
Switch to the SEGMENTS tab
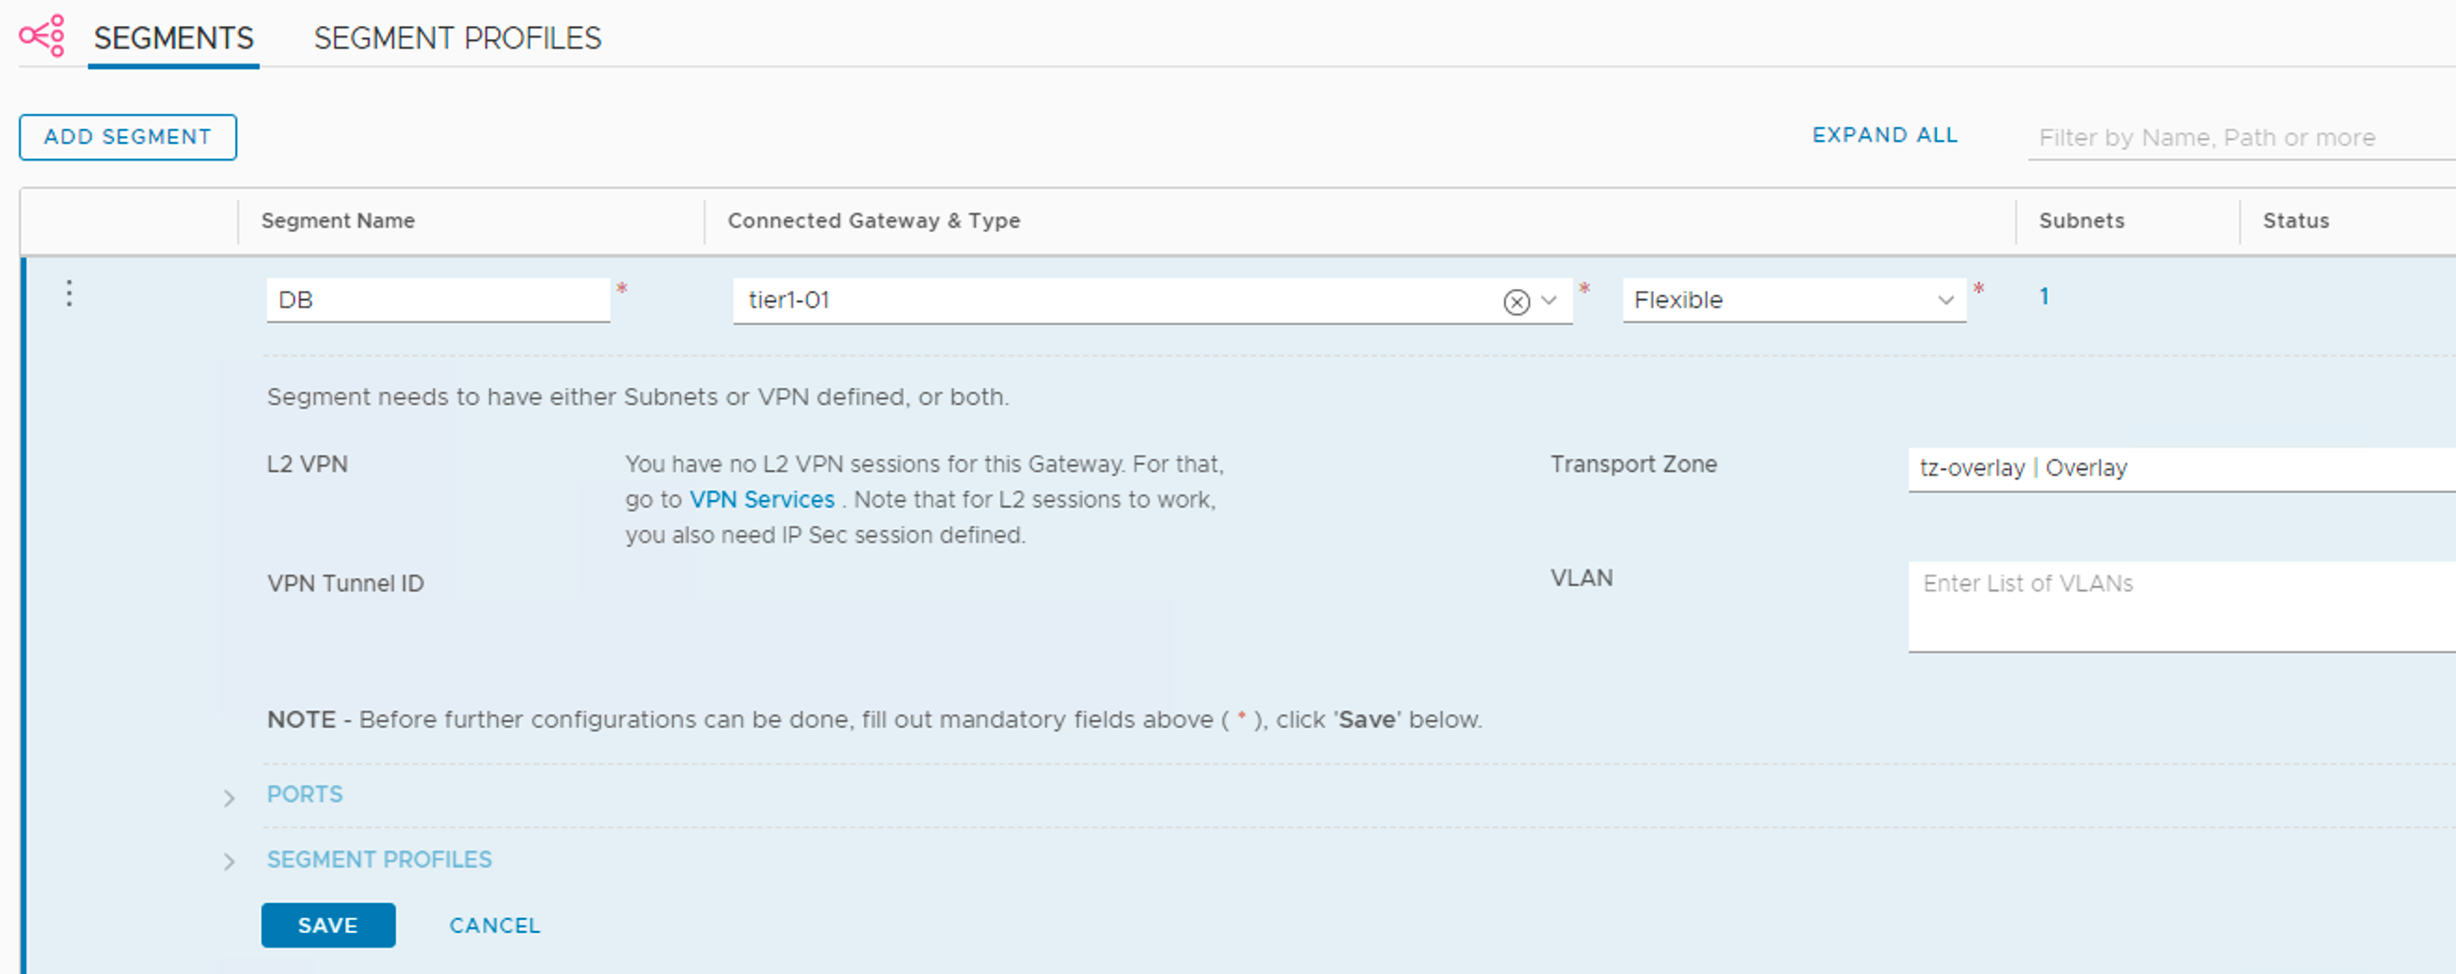tap(174, 38)
